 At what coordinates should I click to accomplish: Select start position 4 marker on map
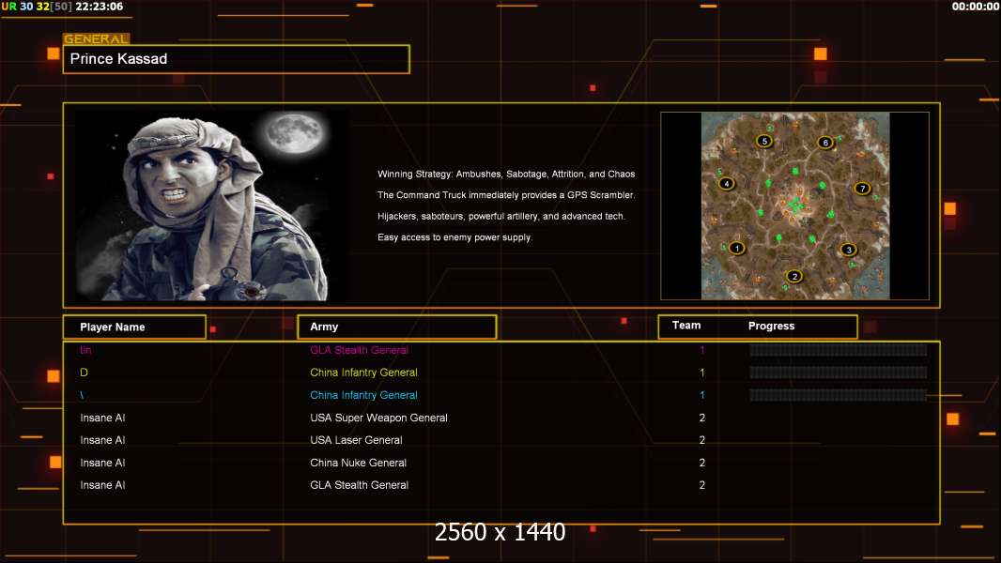coord(727,184)
